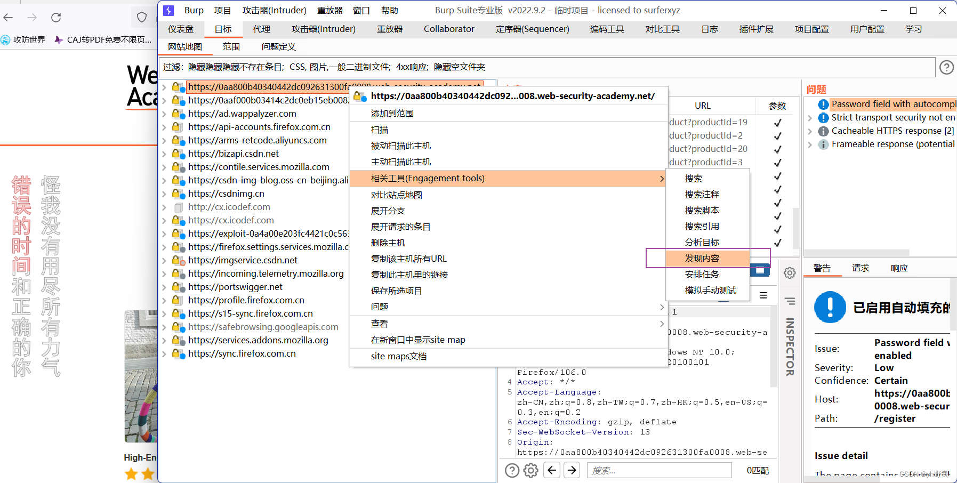Screen dimensions: 957x483
Task: Click the 攻防世界 bookmark icon
Action: [x=5, y=39]
